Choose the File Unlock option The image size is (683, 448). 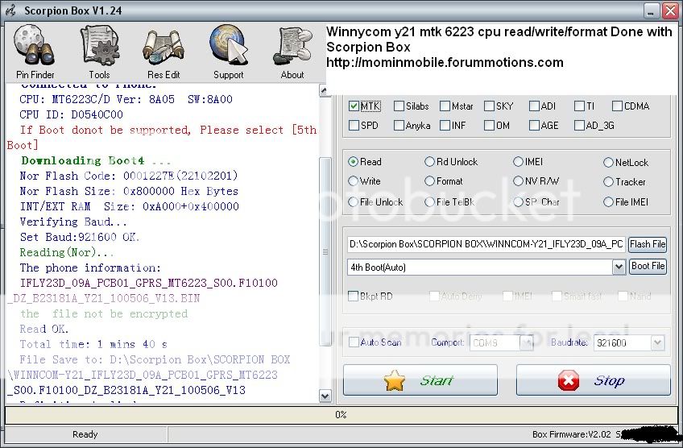[353, 201]
